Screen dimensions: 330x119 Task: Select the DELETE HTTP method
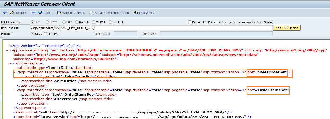tap(110, 22)
